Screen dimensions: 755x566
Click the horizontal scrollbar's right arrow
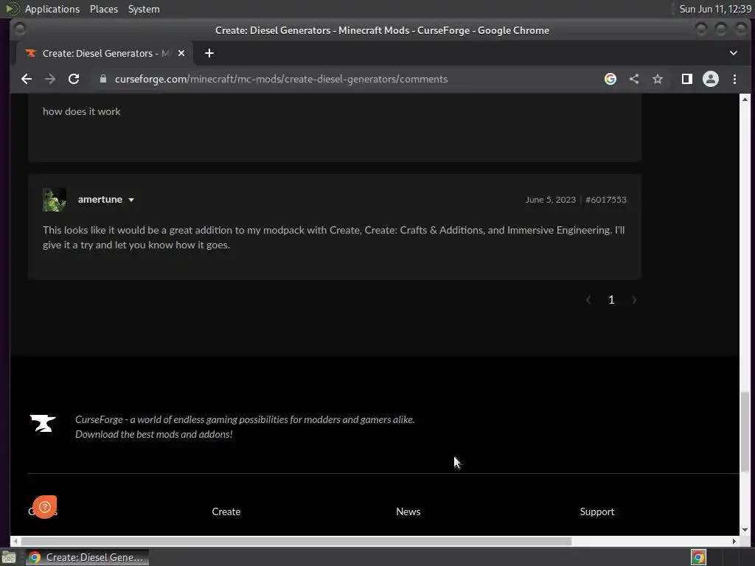coord(734,541)
